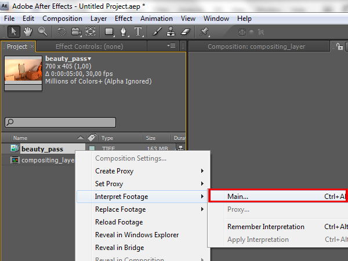Choose the Clone Stamp tool
The image size is (348, 261).
pyautogui.click(x=171, y=31)
